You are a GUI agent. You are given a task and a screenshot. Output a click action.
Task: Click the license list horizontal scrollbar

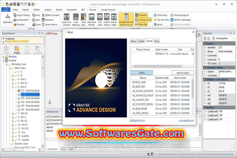tap(158, 66)
